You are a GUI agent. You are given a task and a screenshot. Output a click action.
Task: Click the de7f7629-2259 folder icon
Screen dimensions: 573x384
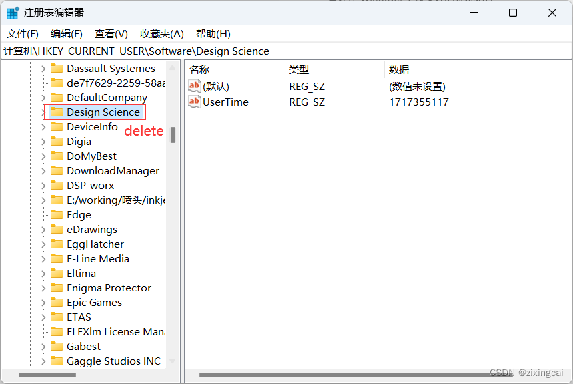pos(56,83)
